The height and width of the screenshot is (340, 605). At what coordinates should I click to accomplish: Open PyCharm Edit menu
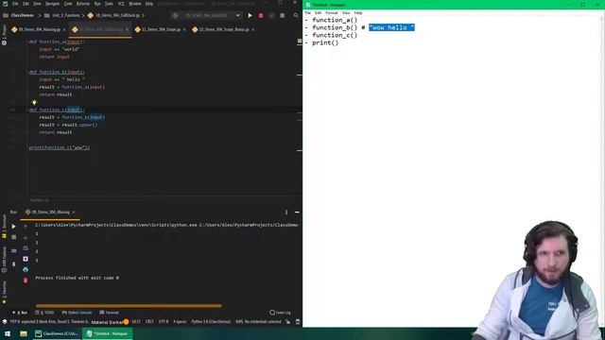point(26,4)
